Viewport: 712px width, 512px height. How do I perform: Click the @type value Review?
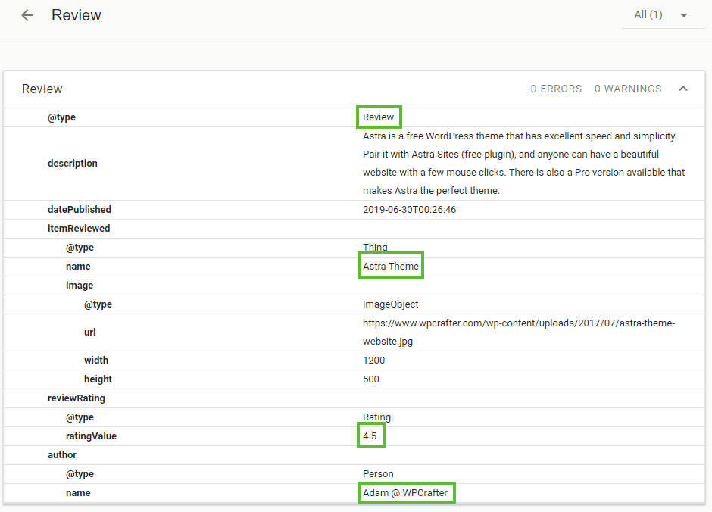pos(378,117)
